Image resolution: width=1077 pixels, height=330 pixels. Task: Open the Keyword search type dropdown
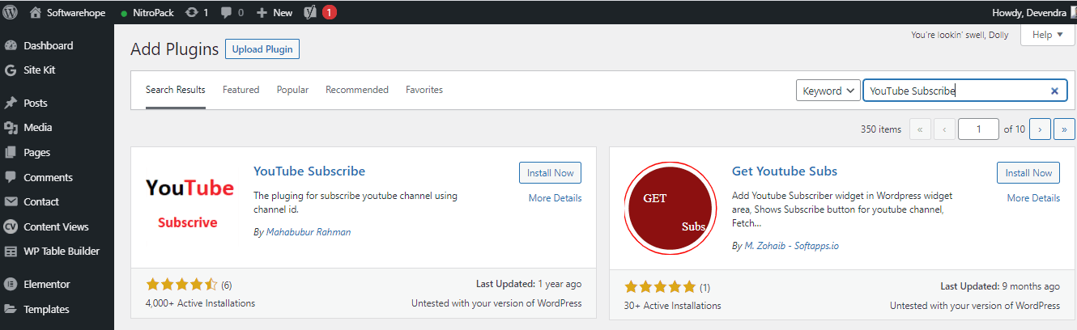828,91
